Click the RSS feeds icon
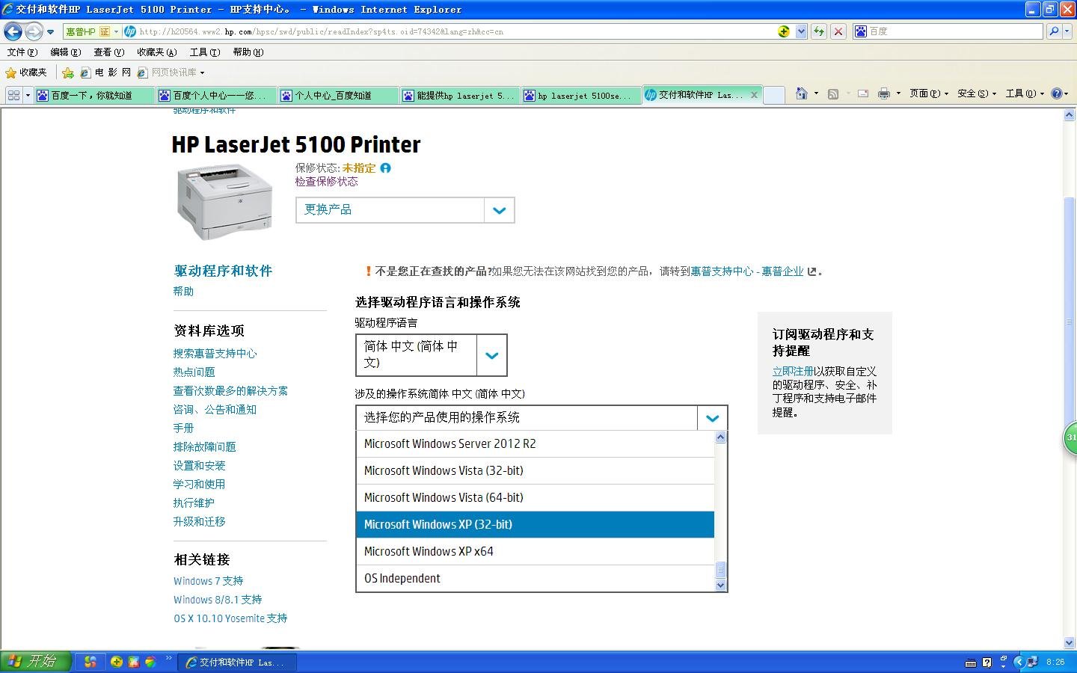The image size is (1077, 673). tap(833, 93)
